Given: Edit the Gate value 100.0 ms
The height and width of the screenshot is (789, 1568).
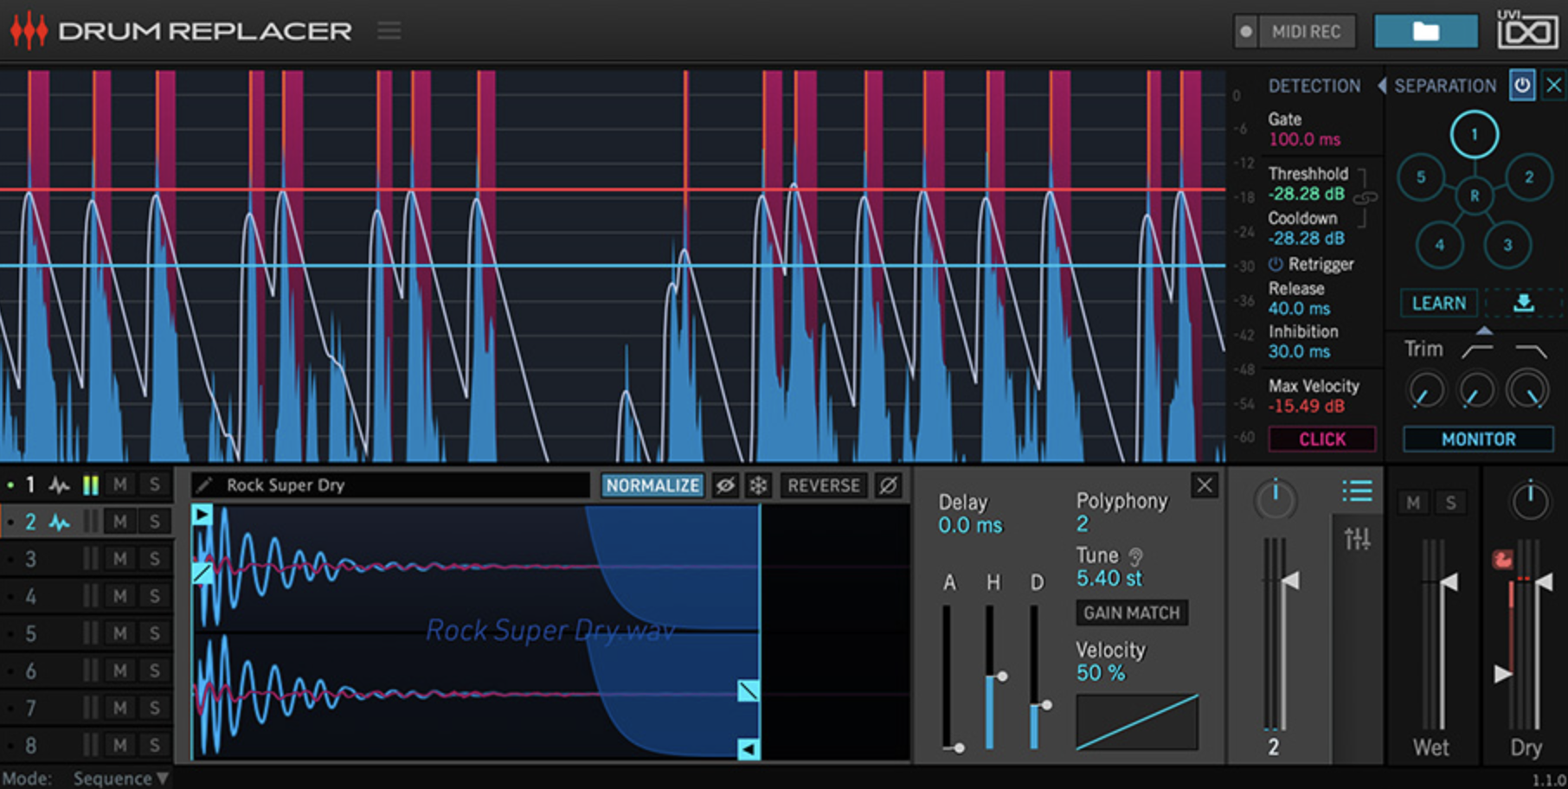Looking at the screenshot, I should 1304,139.
